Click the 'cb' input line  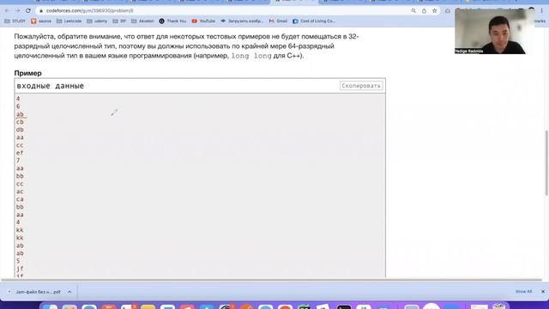tap(20, 122)
